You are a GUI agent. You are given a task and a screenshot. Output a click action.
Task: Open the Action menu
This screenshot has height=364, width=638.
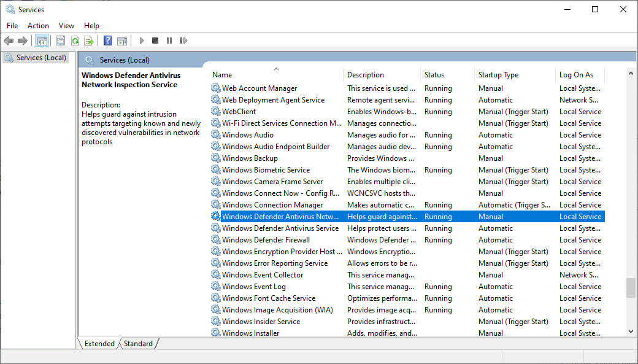point(38,26)
